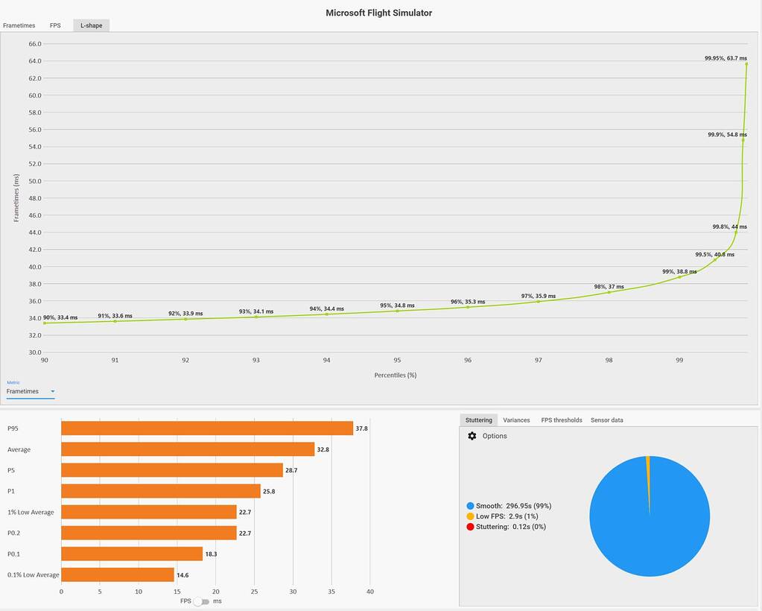Click the 99.95% point on the curve
The image size is (762, 611).
click(x=746, y=64)
